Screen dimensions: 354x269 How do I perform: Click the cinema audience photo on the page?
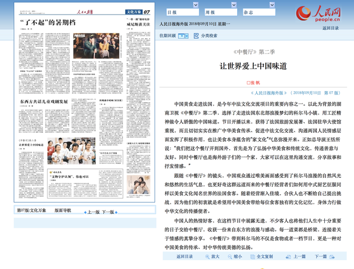point(96,46)
